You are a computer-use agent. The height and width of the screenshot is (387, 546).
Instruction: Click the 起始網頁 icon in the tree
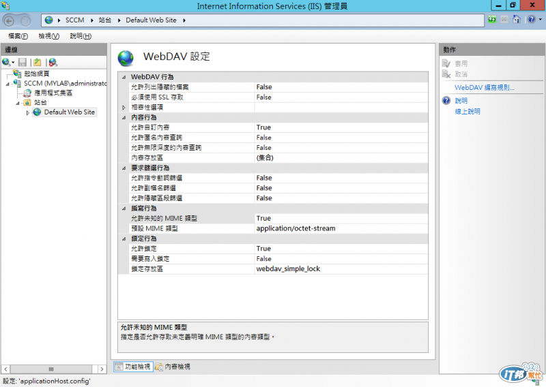tap(18, 73)
